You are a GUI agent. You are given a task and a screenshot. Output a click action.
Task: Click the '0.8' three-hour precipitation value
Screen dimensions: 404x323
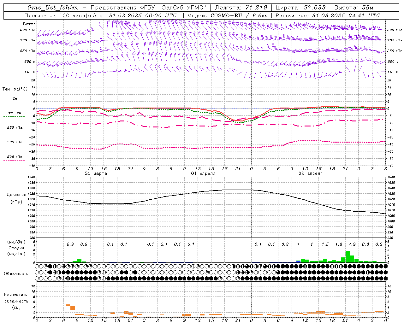(x=84, y=244)
